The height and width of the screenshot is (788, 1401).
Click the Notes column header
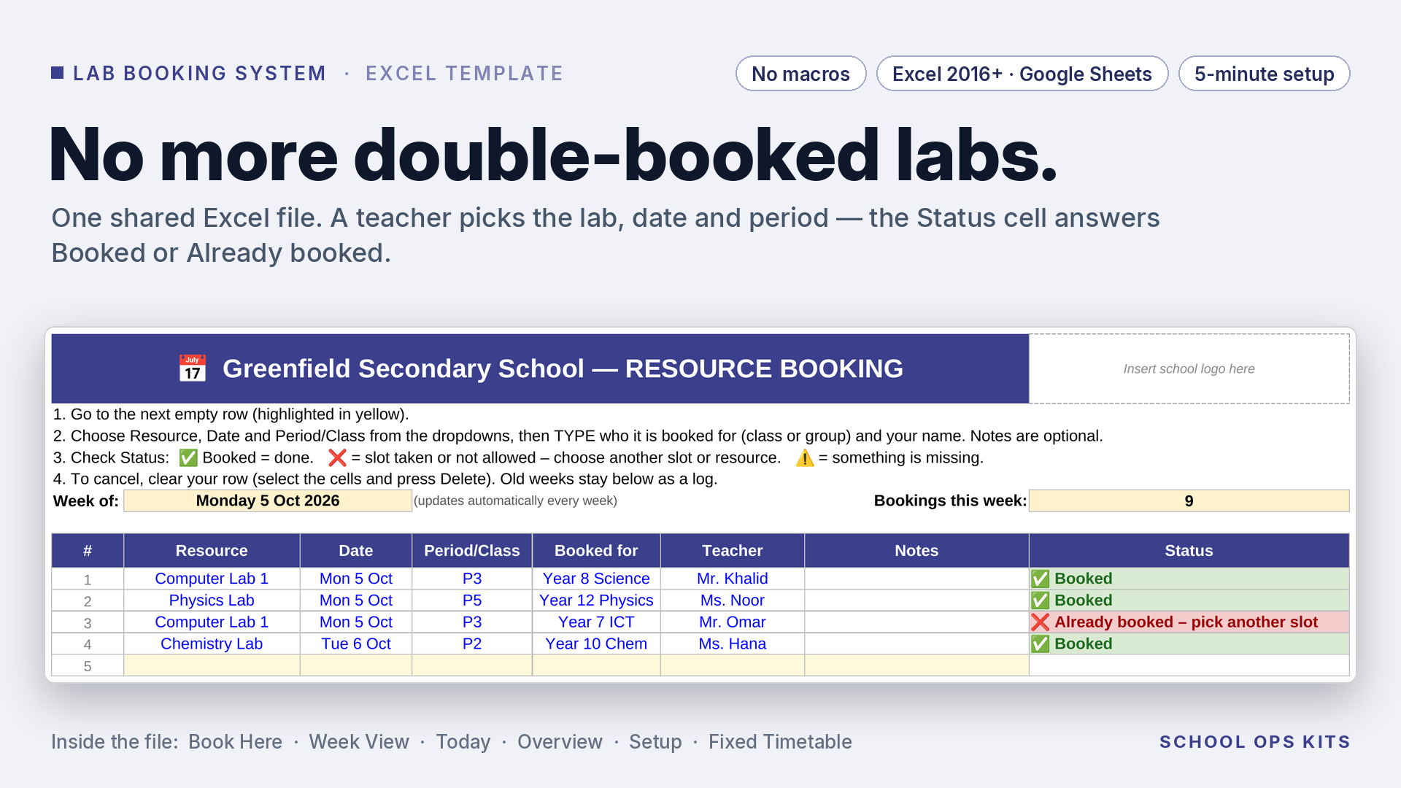[916, 551]
